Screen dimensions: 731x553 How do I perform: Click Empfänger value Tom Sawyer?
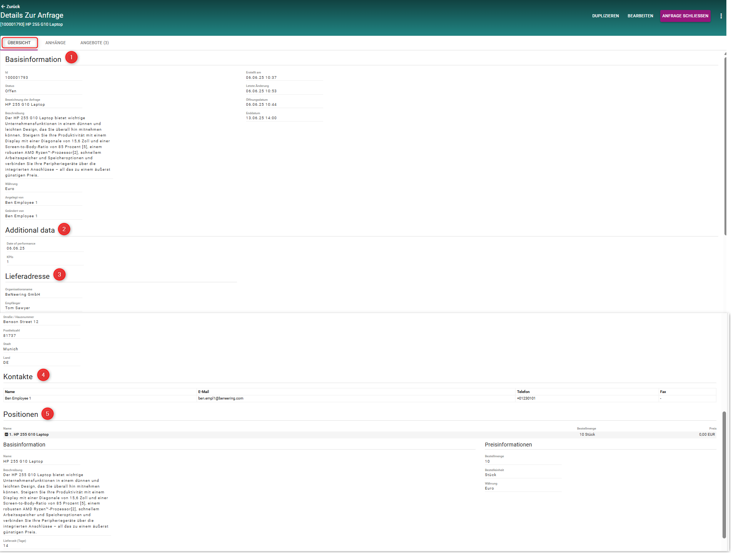pyautogui.click(x=17, y=308)
